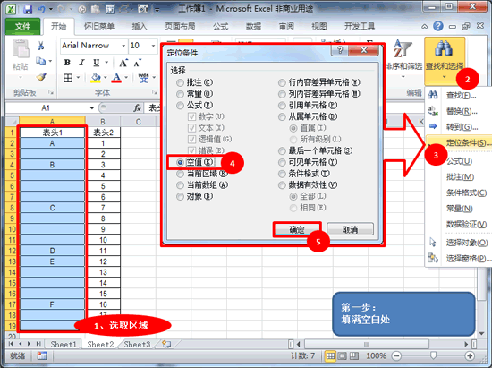
Task: Click the Format Painter brush icon
Action: pyautogui.click(x=41, y=77)
